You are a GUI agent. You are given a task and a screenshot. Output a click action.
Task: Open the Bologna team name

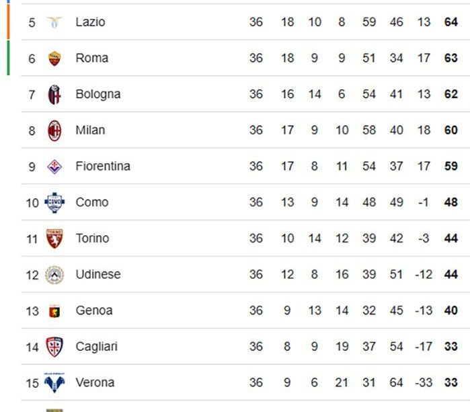click(98, 95)
